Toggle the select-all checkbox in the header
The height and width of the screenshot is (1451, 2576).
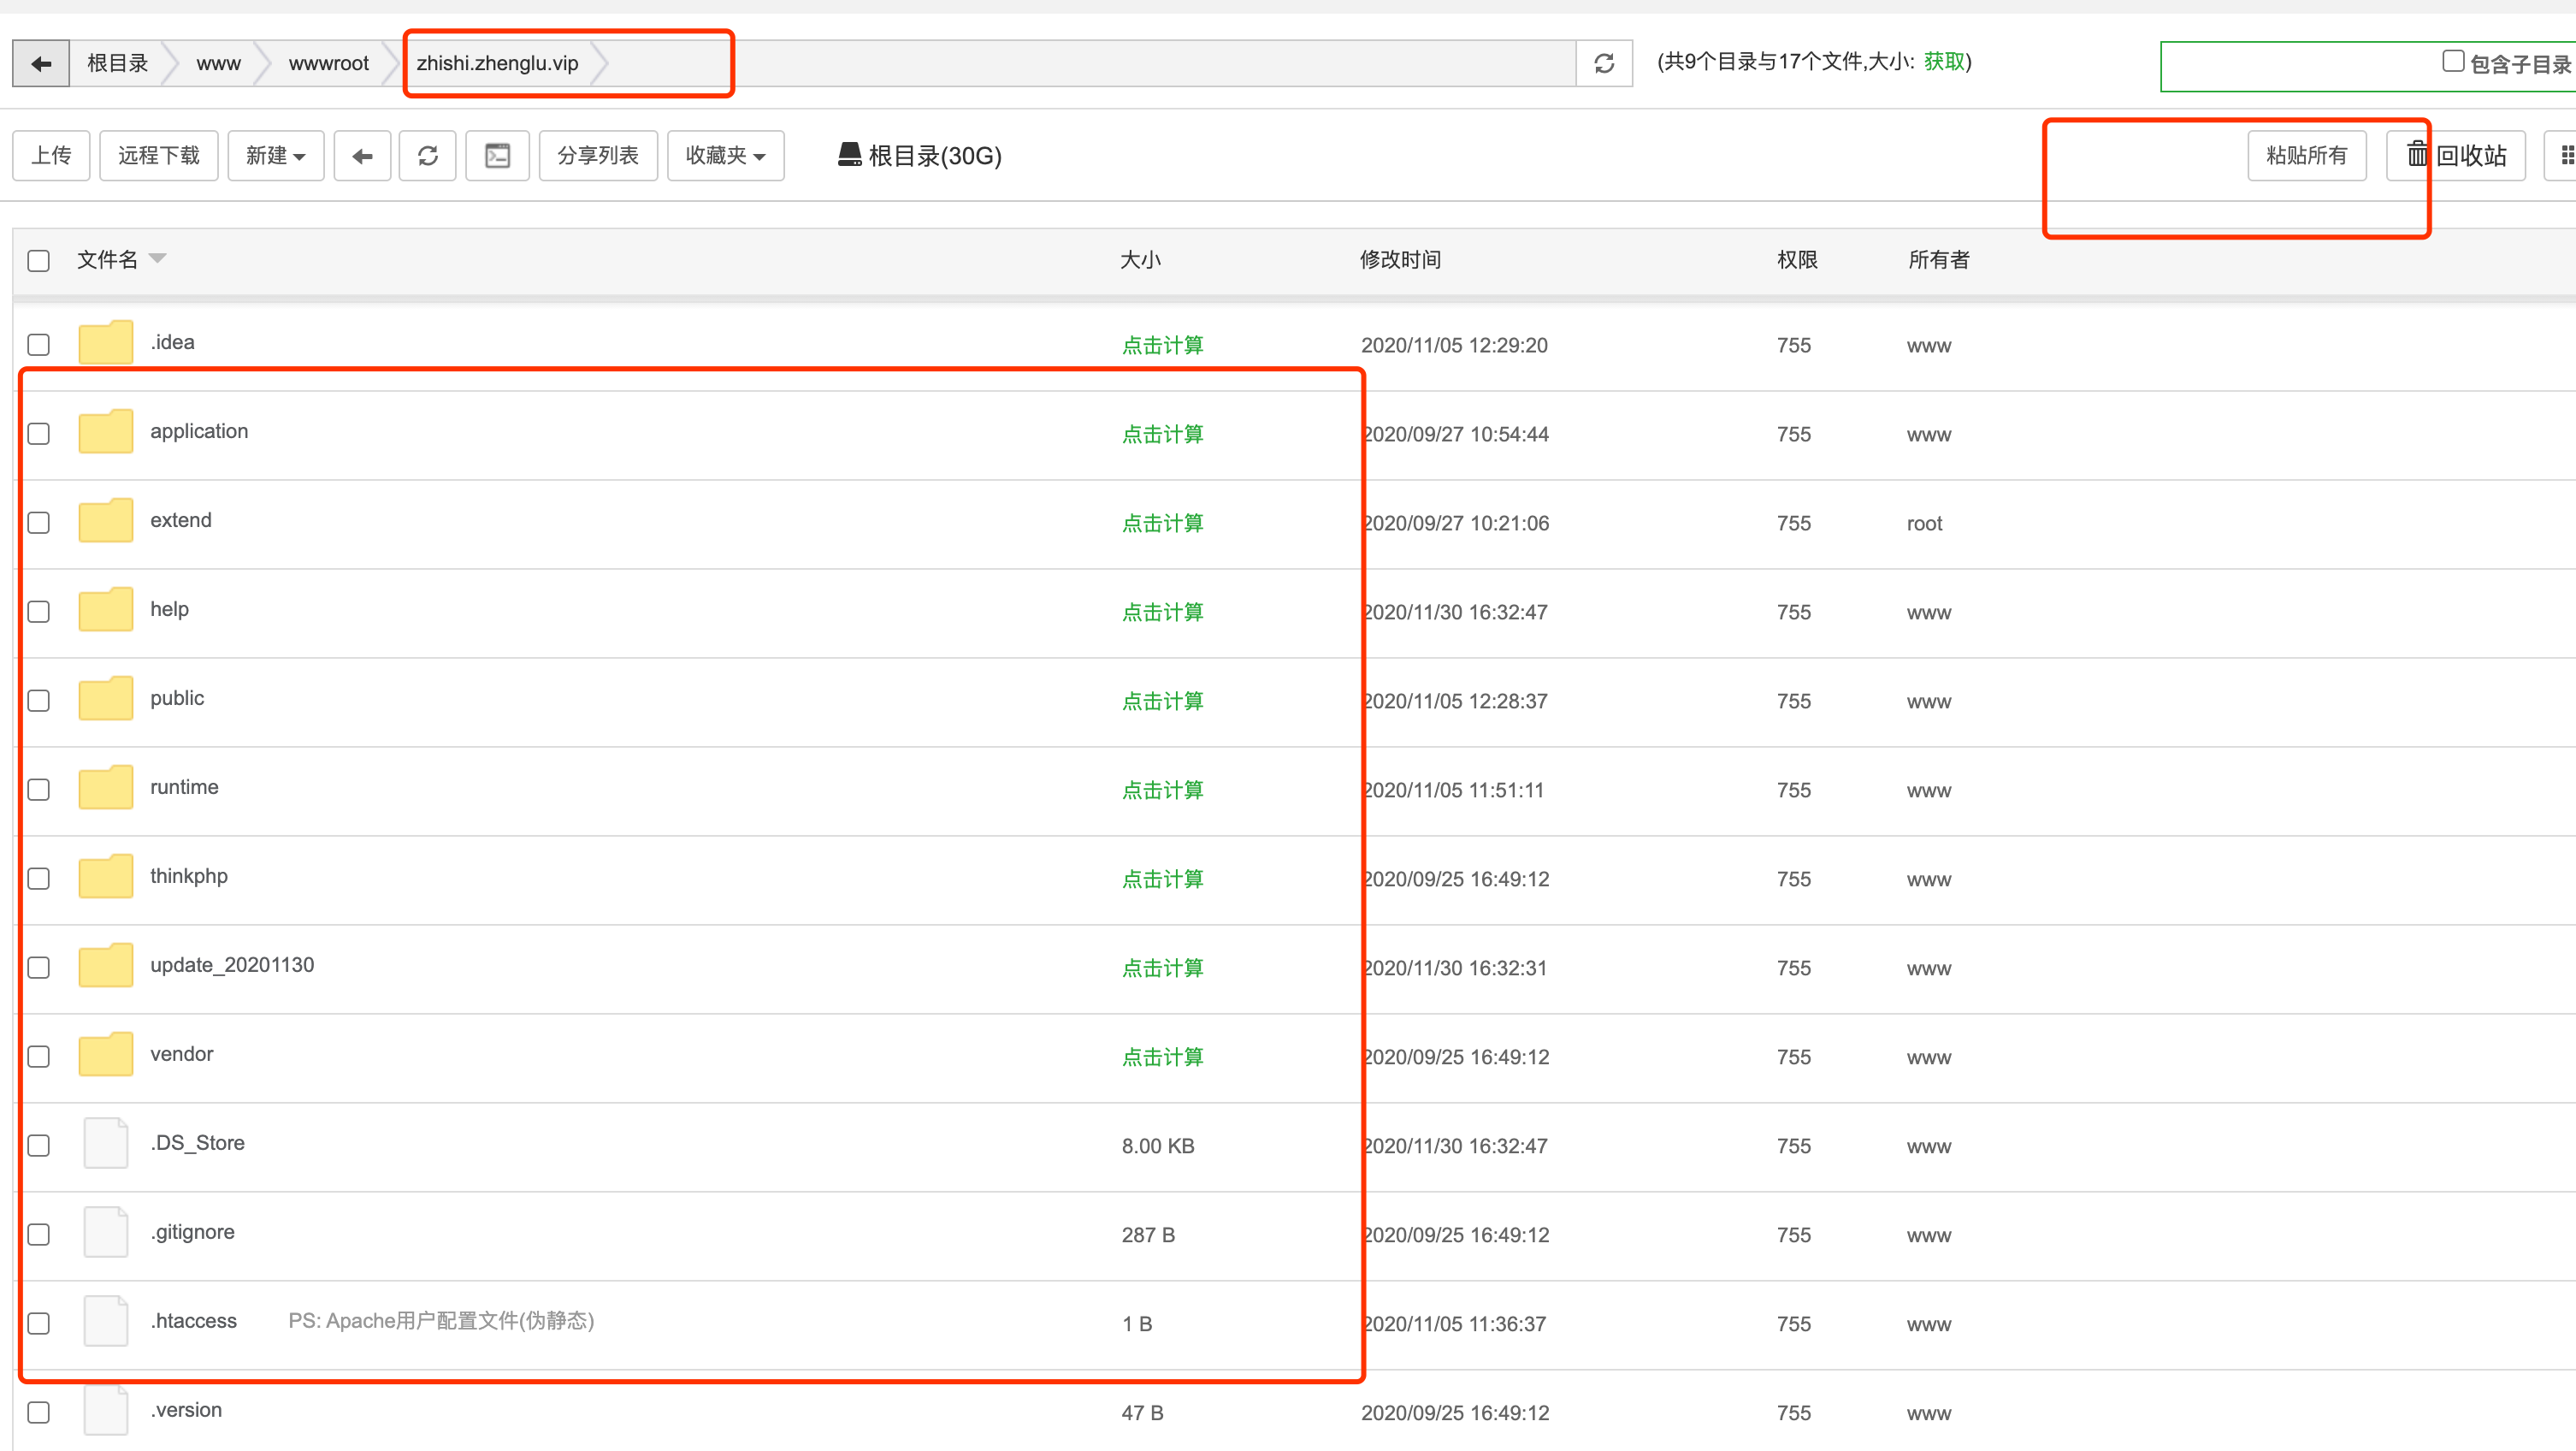(39, 261)
